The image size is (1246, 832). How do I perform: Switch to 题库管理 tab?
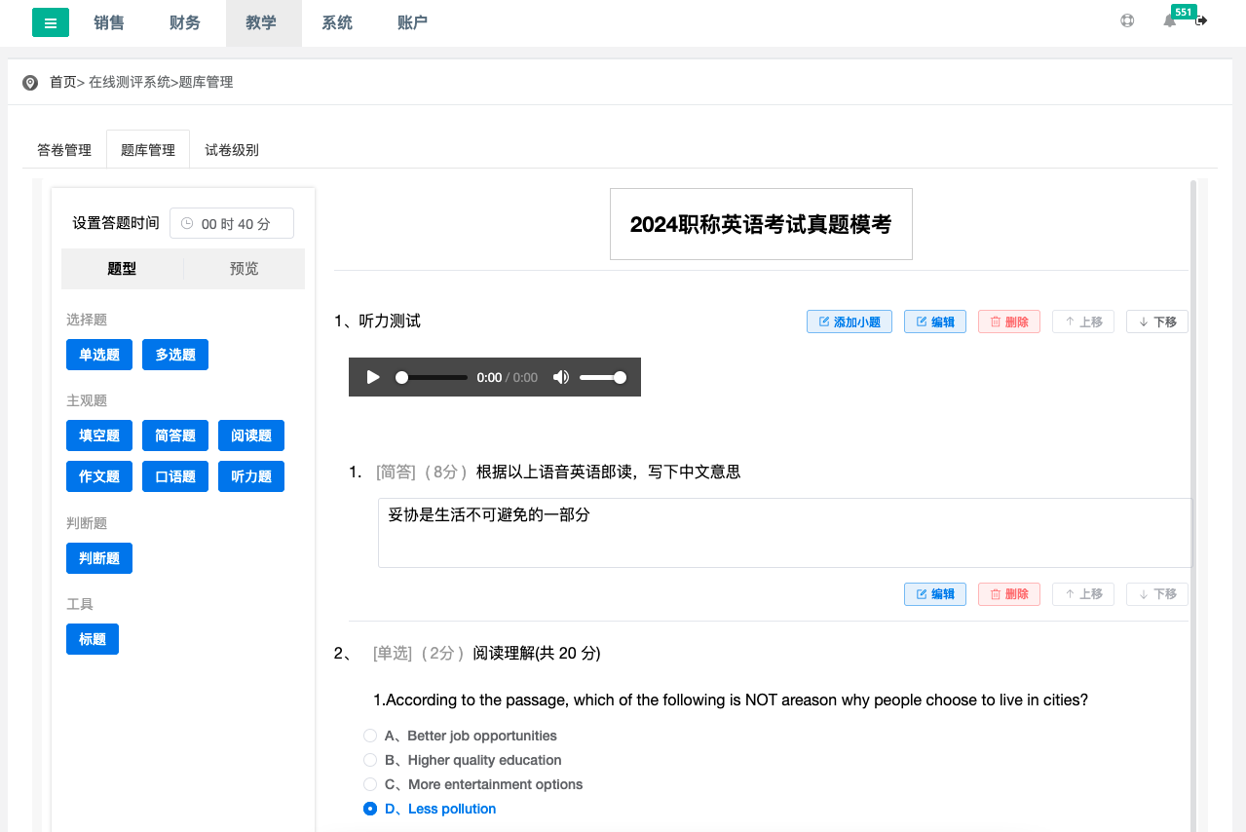pyautogui.click(x=148, y=150)
